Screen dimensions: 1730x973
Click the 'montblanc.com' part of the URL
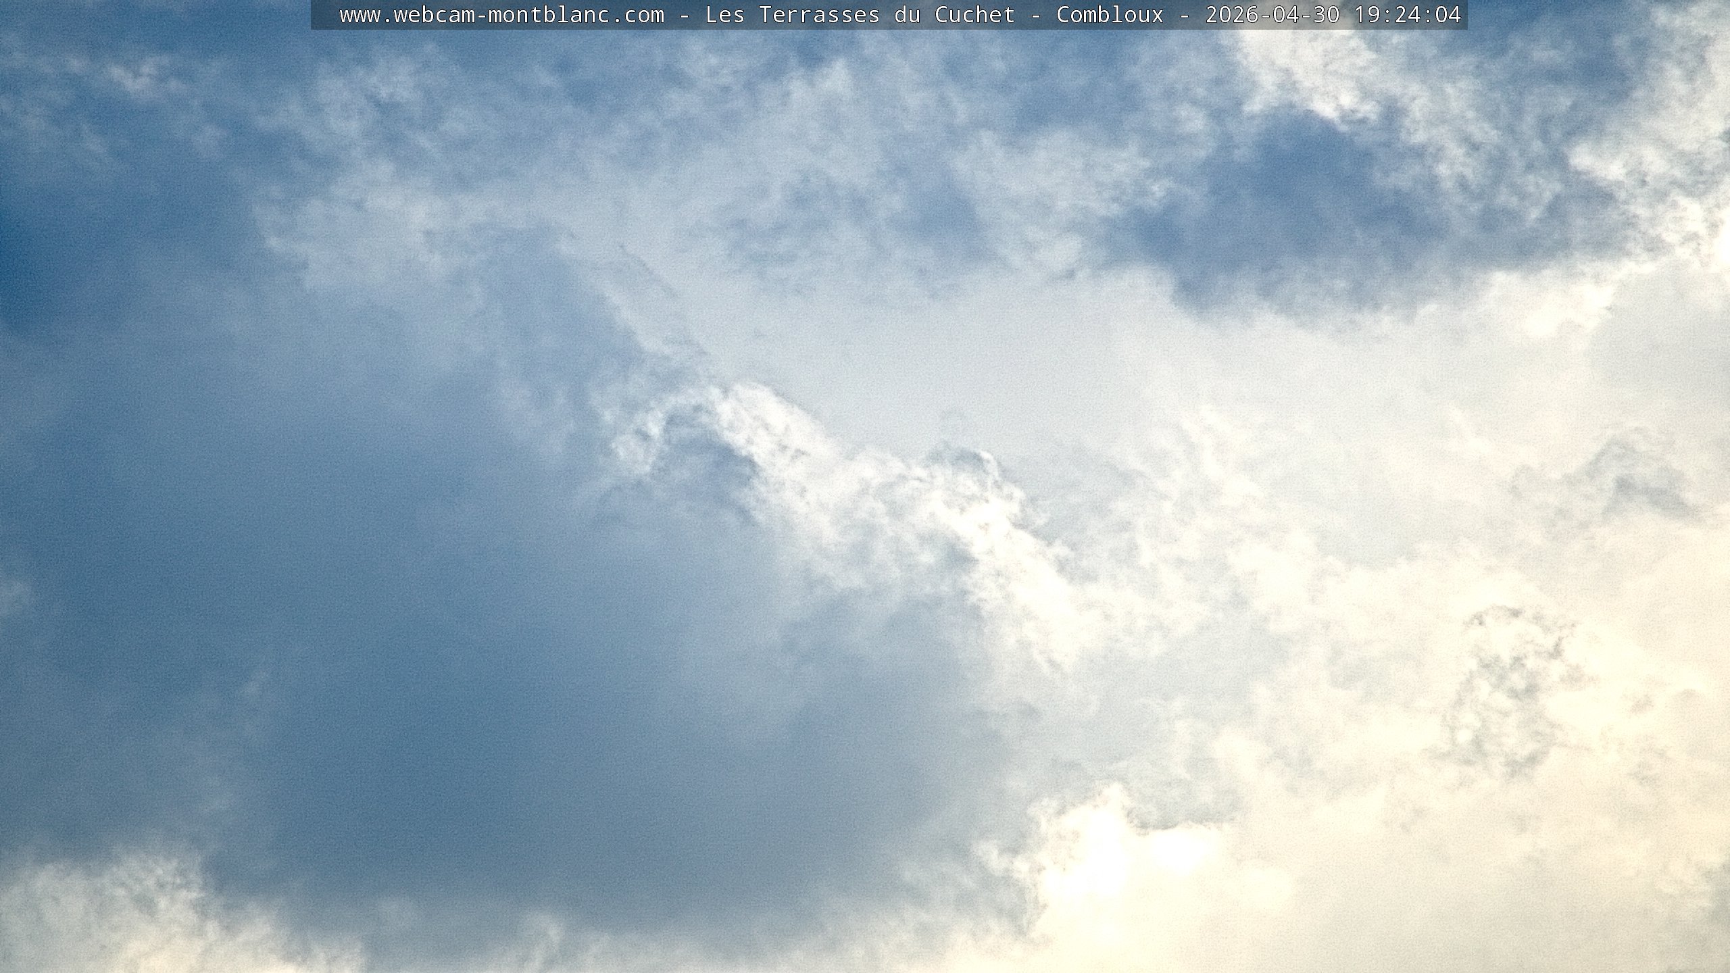coord(576,15)
